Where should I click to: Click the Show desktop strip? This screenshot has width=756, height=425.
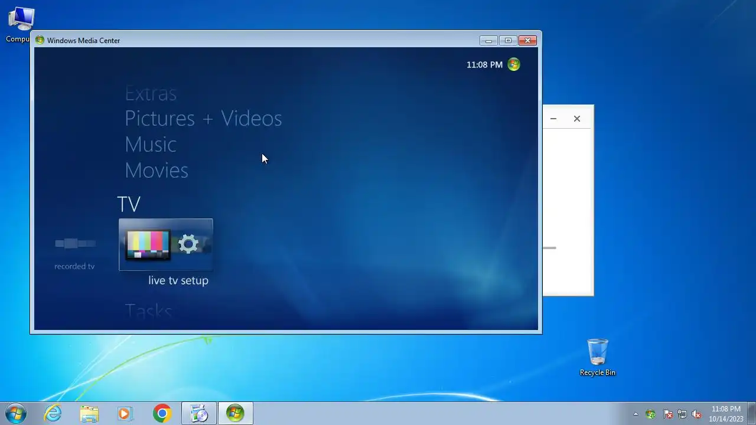(x=751, y=414)
